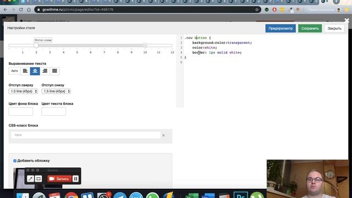The width and height of the screenshot is (352, 198).
Task: Open the Отступ снизу dropdown
Action: (56, 91)
